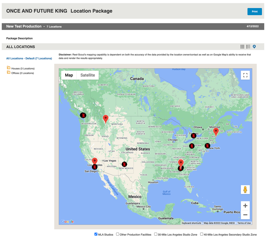Image resolution: width=266 pixels, height=240 pixels.
Task: Click the Las Vegas map label
Action: (x=110, y=161)
